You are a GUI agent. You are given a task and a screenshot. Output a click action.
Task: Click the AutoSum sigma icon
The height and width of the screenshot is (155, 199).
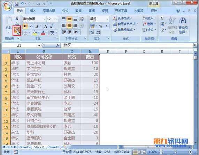[162, 18]
